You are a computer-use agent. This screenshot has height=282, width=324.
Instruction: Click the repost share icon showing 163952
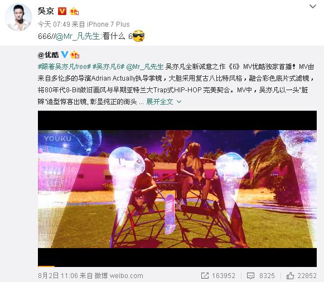pos(205,276)
